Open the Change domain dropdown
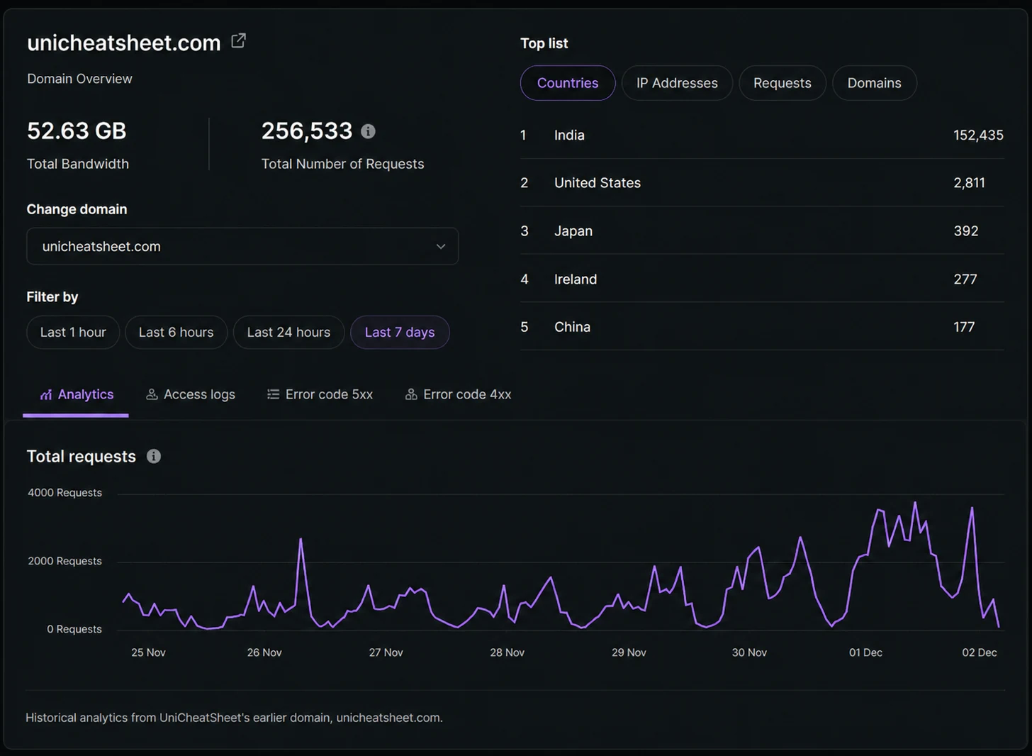 click(x=242, y=246)
